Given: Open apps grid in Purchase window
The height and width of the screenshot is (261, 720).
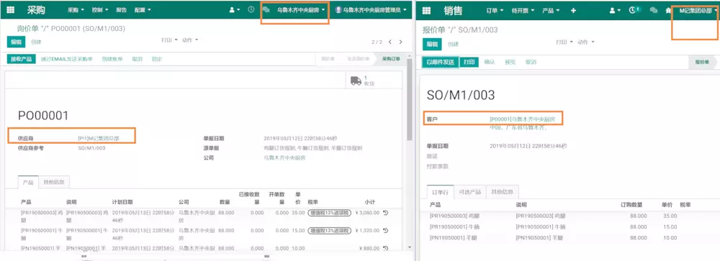Looking at the screenshot, I should [x=11, y=9].
